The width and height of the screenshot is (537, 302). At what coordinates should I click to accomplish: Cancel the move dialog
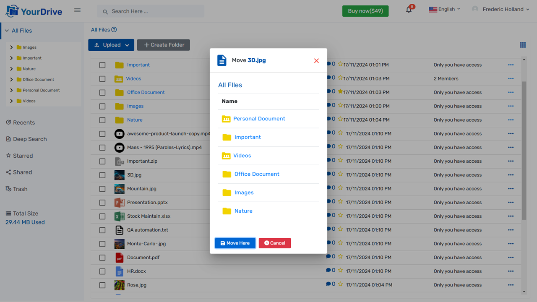coord(274,243)
